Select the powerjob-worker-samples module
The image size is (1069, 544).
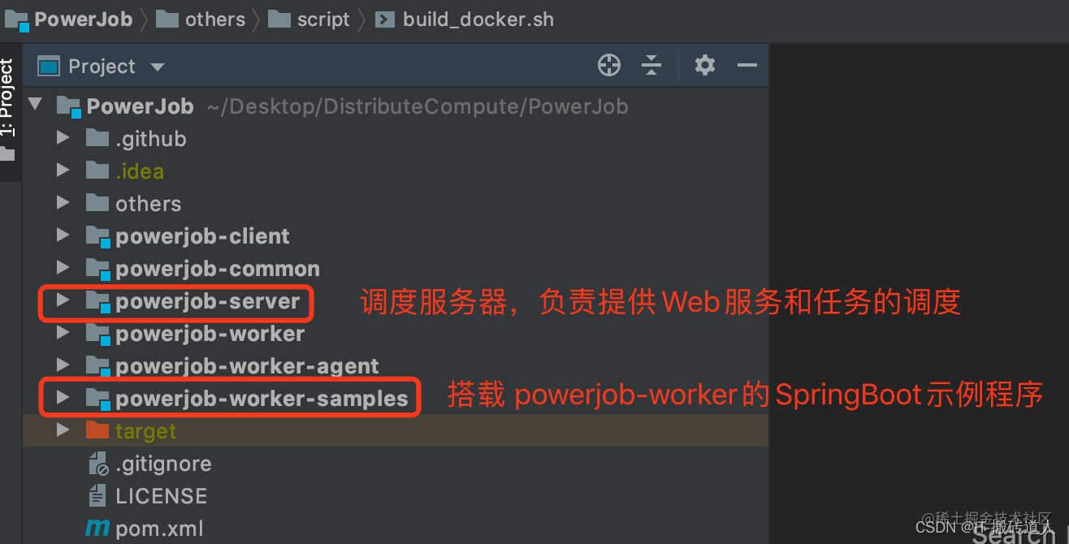click(x=262, y=399)
